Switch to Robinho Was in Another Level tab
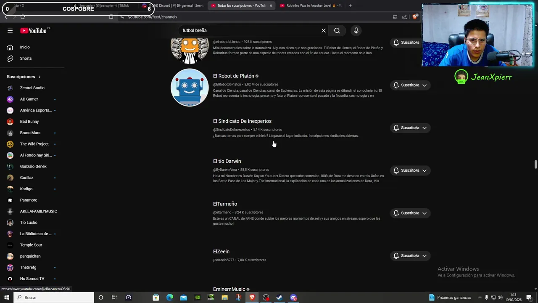Screen dimensions: 538x303 [311, 5]
